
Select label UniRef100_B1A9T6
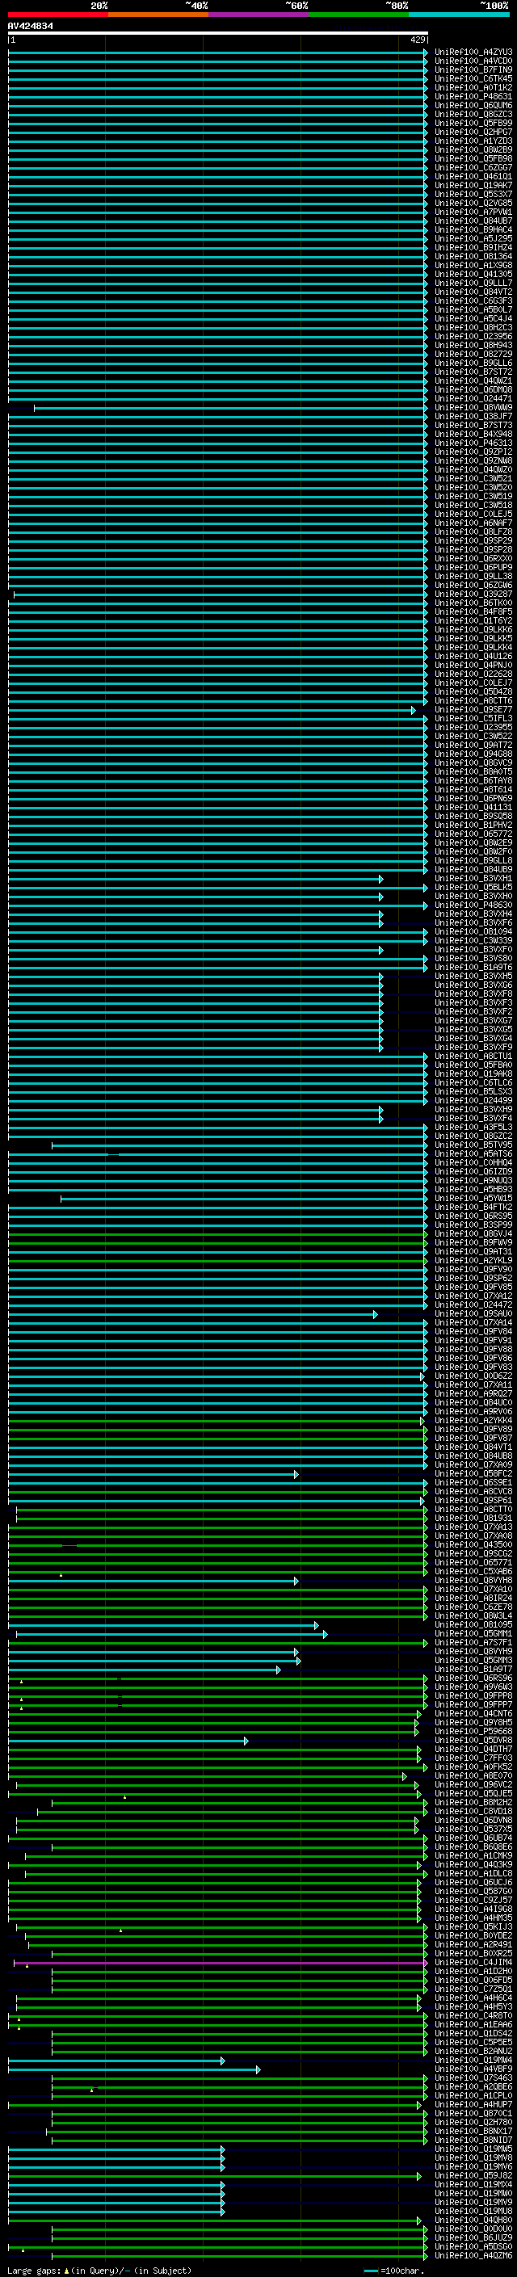pyautogui.click(x=473, y=967)
